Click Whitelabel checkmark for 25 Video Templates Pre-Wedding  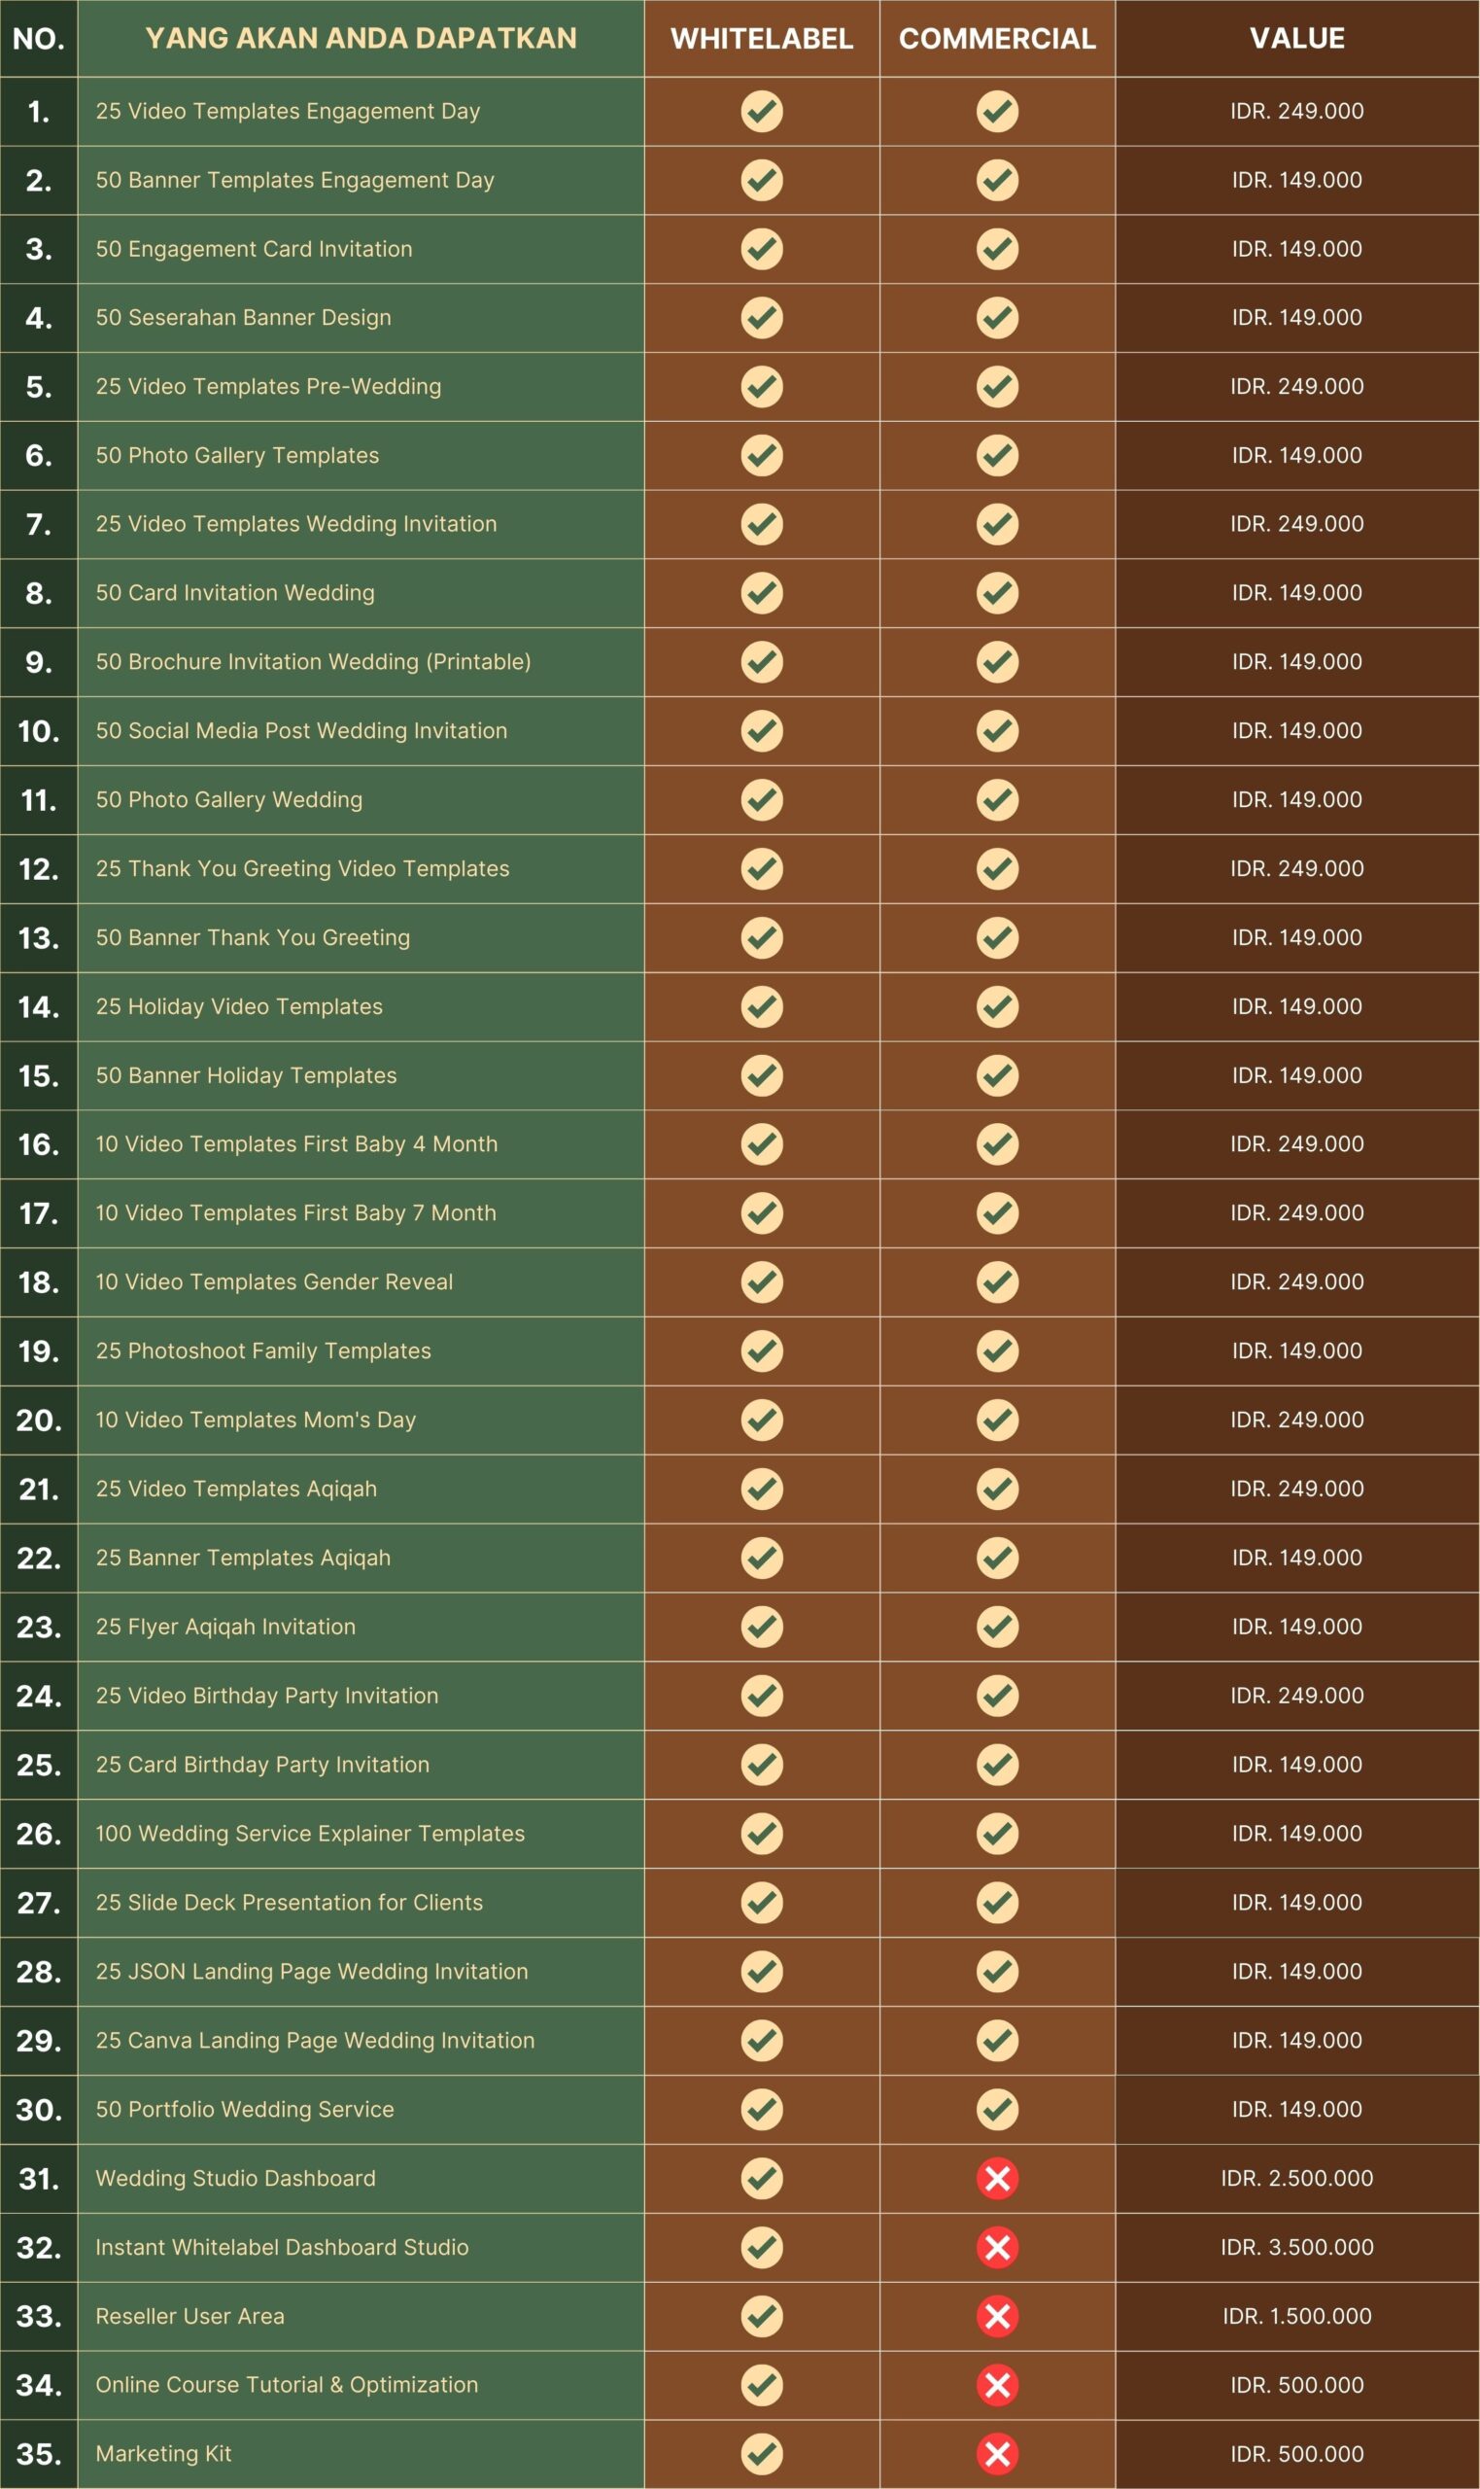pos(762,387)
